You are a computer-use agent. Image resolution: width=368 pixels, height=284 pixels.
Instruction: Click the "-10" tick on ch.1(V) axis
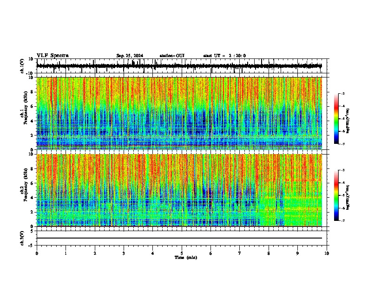(x=30, y=73)
